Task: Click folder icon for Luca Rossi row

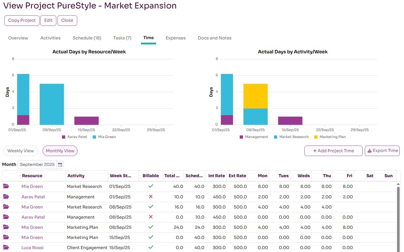Action: tap(6, 247)
